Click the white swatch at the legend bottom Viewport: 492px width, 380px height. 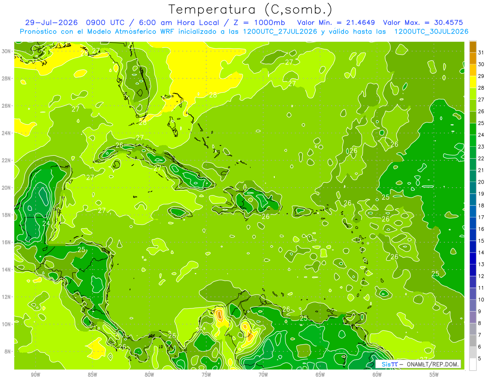[473, 364]
